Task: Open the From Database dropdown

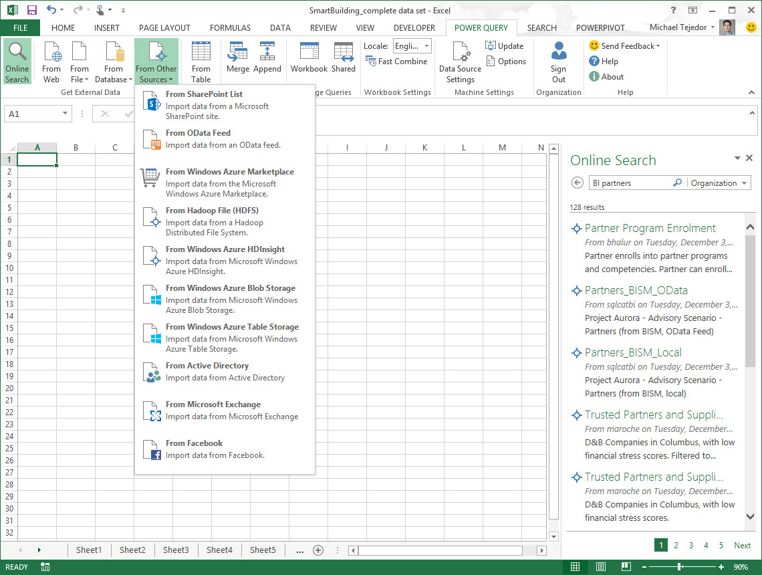Action: 113,62
